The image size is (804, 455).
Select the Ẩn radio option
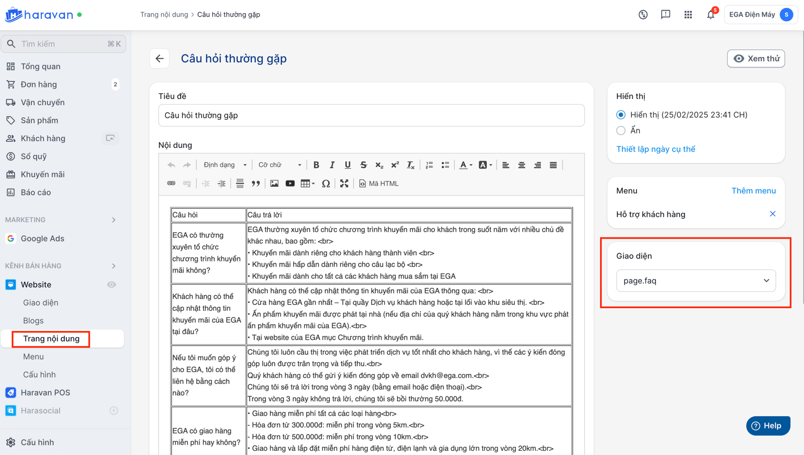coord(621,131)
